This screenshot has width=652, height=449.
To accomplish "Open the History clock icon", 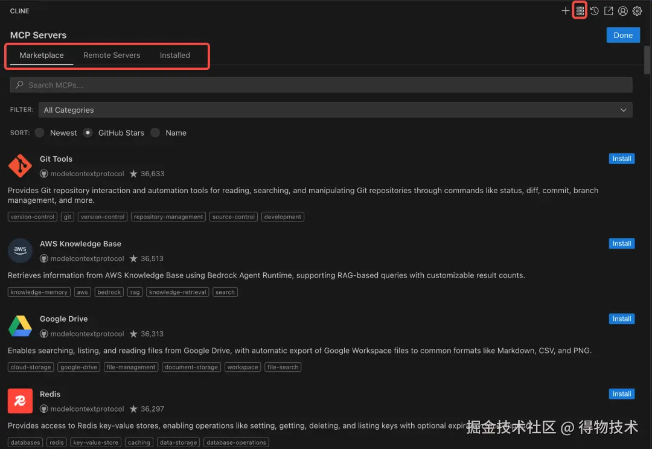I will coord(594,11).
